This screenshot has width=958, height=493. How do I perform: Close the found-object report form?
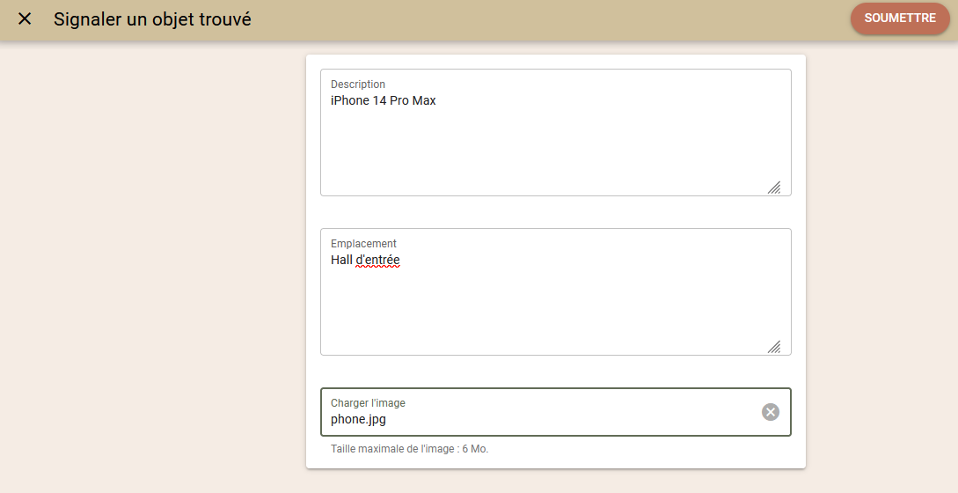pyautogui.click(x=25, y=19)
